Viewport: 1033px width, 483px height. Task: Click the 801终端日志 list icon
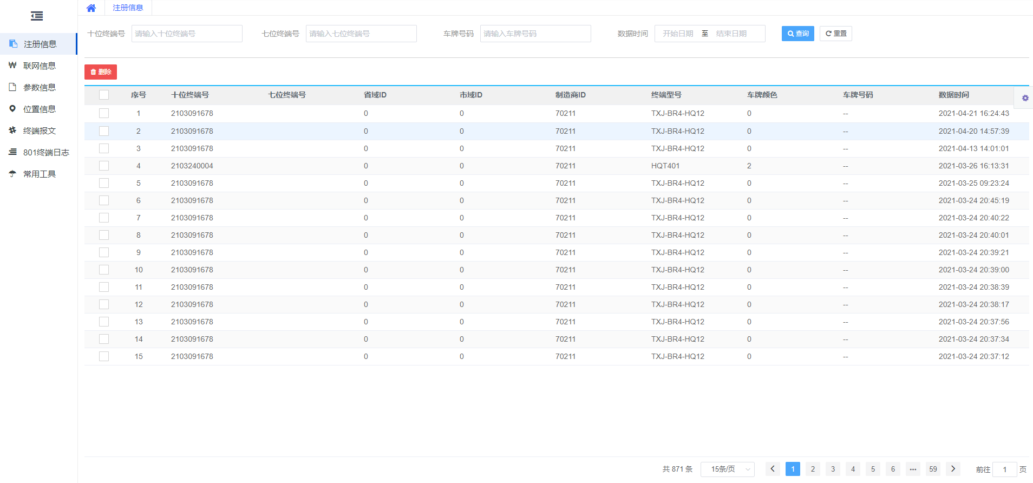(12, 152)
